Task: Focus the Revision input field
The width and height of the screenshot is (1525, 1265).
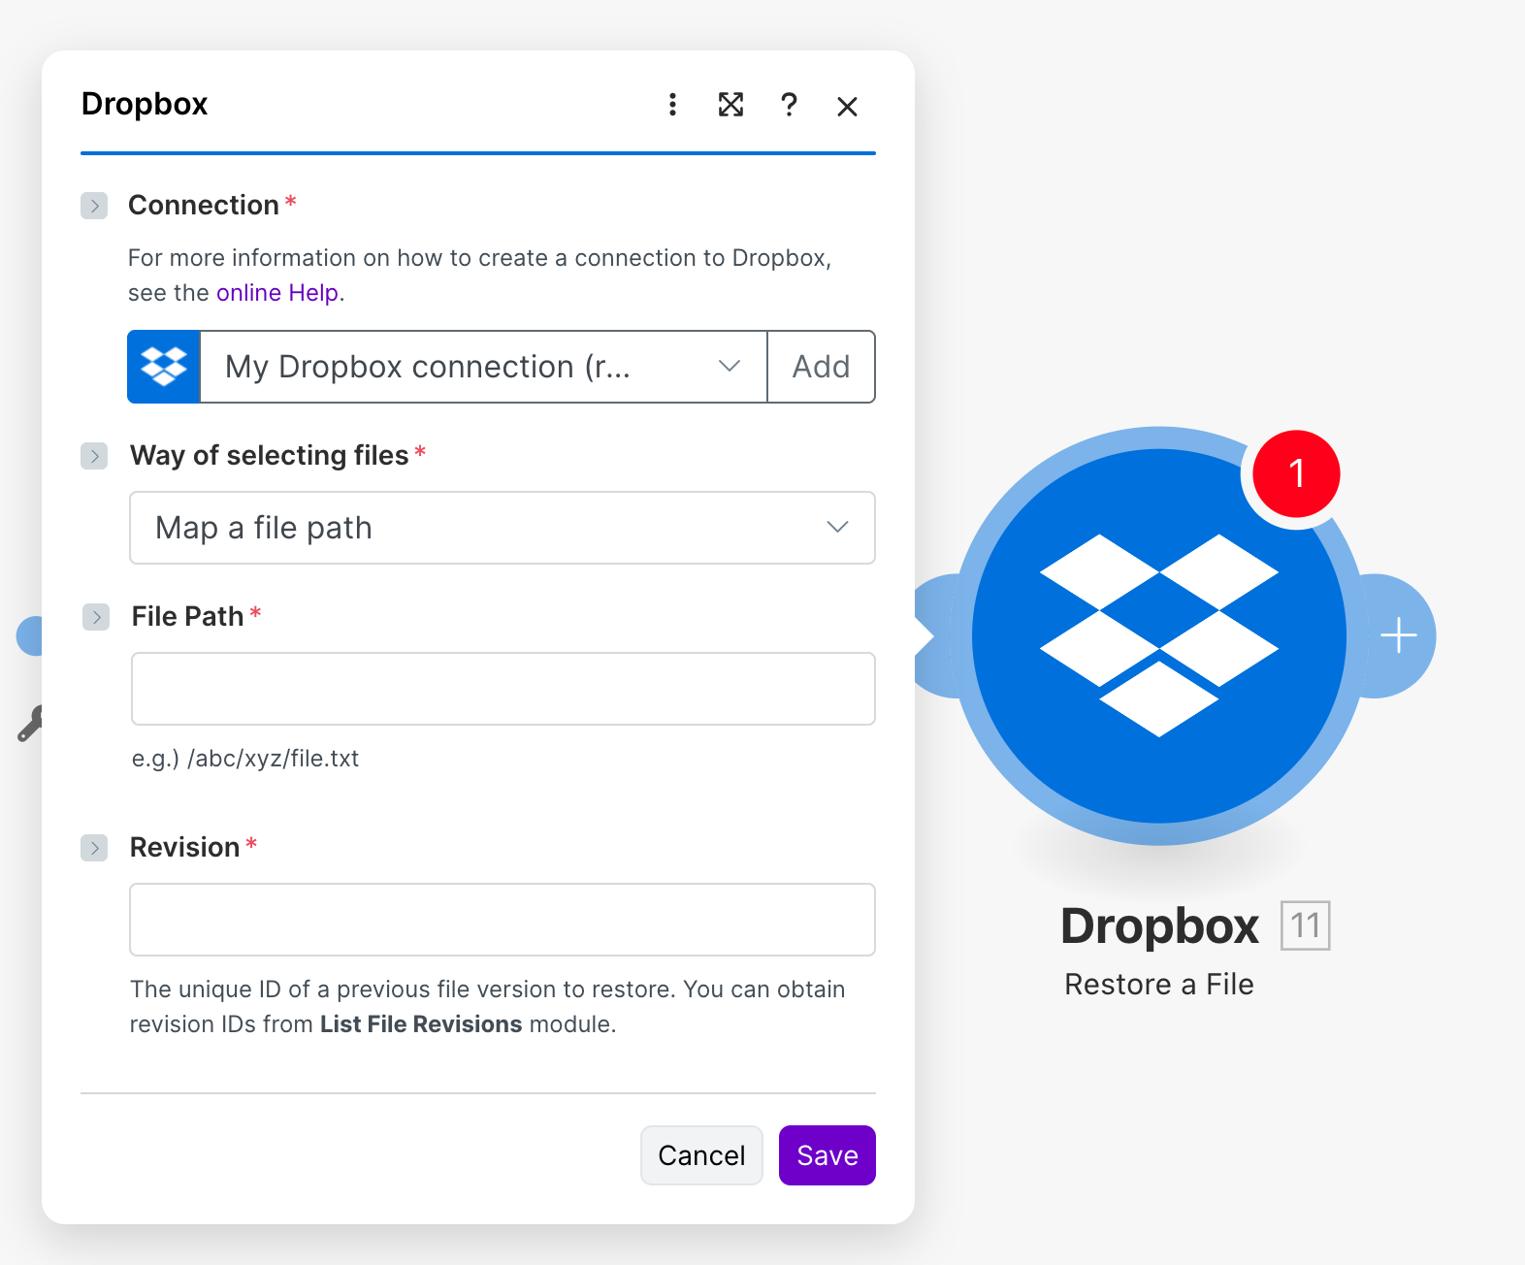Action: click(x=503, y=920)
